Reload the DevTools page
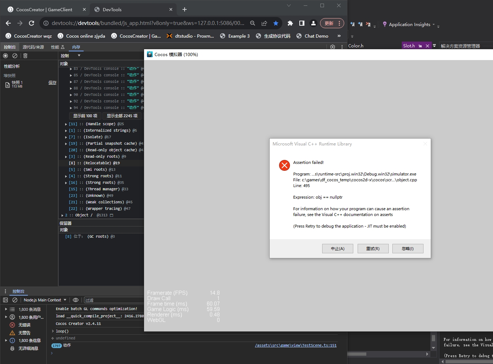Image resolution: width=493 pixels, height=364 pixels. (31, 23)
